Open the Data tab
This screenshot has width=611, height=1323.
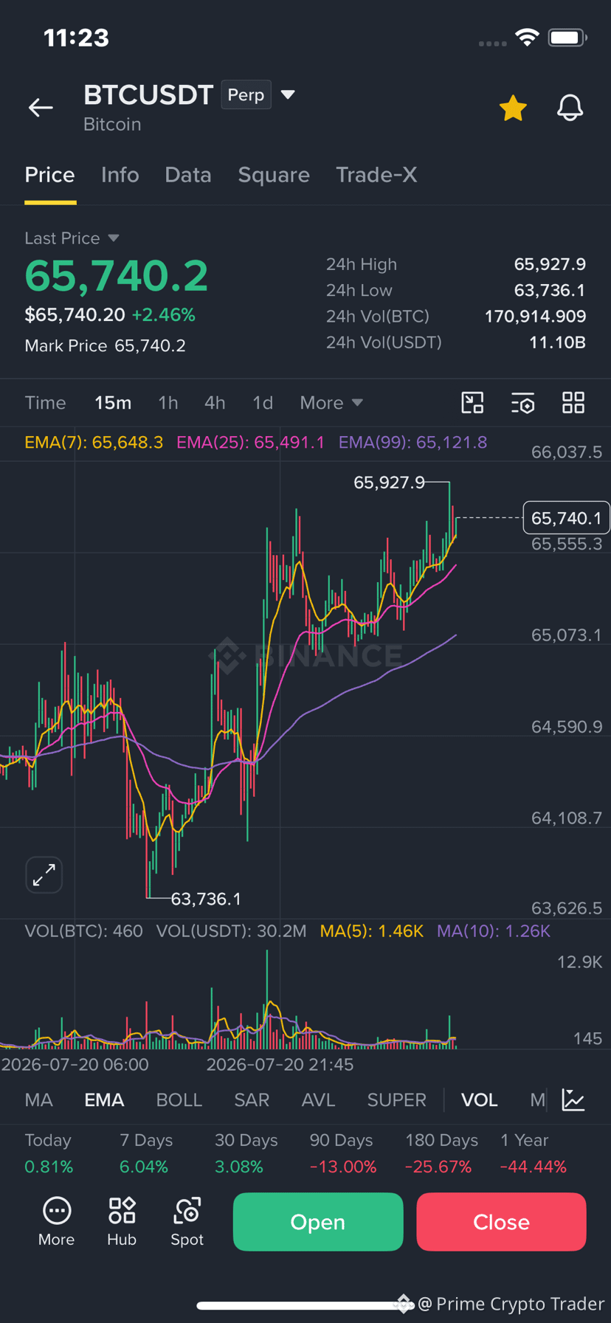188,175
